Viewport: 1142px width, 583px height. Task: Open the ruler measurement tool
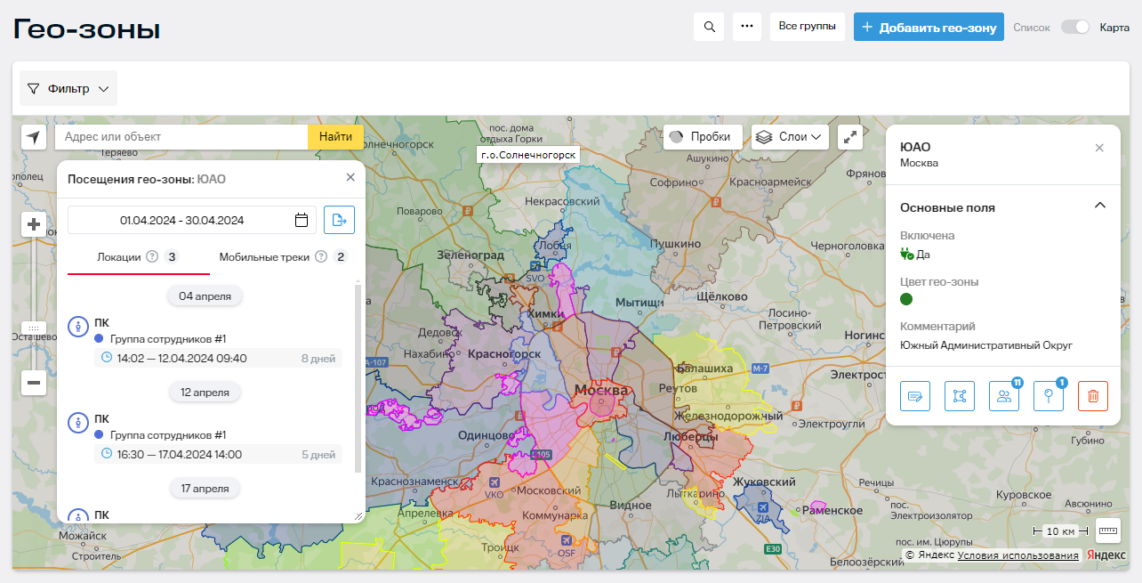(1107, 530)
